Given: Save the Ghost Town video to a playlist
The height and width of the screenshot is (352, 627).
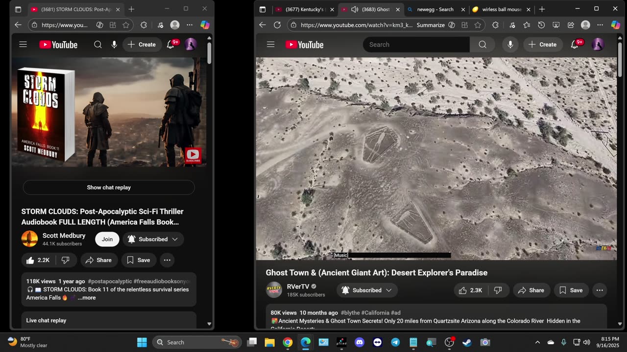Looking at the screenshot, I should click(571, 290).
